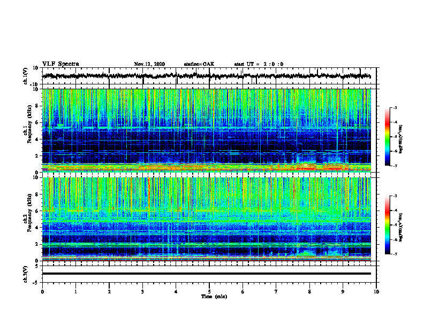Click the "start UT = 2 : 0 : 0" text
This screenshot has height=327, width=424.
pos(259,64)
